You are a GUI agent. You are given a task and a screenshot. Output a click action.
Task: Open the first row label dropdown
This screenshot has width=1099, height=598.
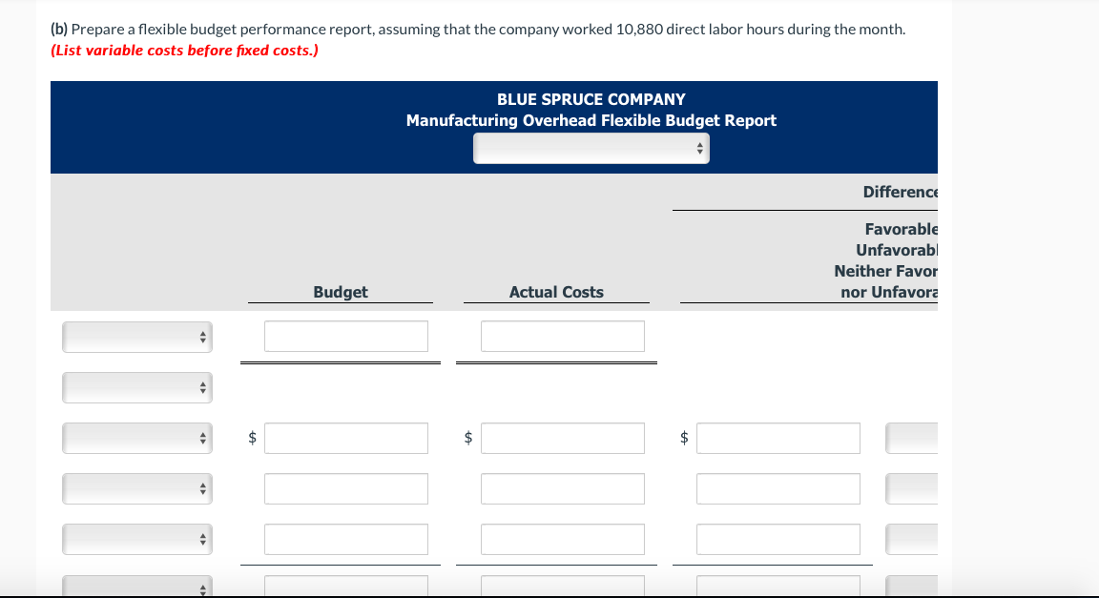tap(136, 337)
